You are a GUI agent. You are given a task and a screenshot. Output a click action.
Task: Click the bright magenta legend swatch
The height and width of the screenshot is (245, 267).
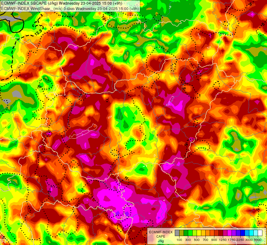click(229, 233)
